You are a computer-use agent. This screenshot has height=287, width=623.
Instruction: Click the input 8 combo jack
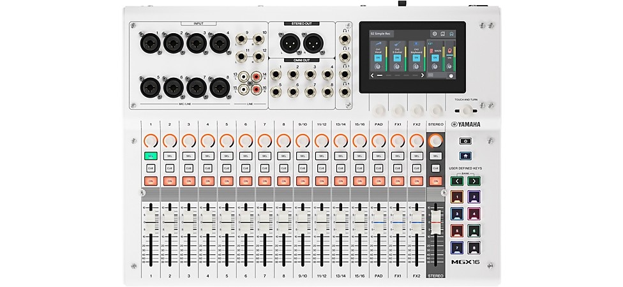[x=220, y=87]
